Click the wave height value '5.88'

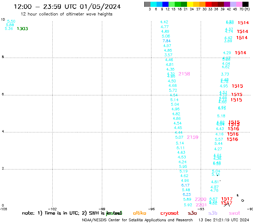coord(10,25)
